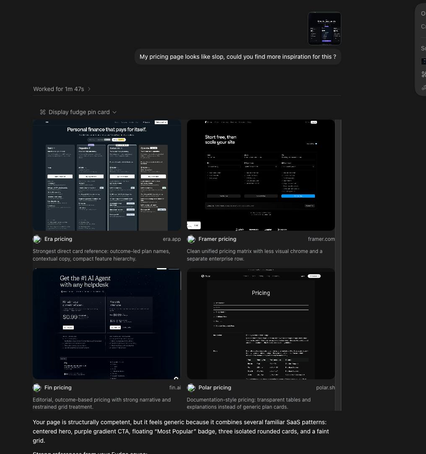The width and height of the screenshot is (426, 454).
Task: Click the Framer pricing favicon
Action: (x=191, y=239)
